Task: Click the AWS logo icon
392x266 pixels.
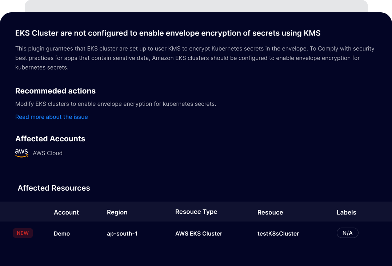Action: 21,153
